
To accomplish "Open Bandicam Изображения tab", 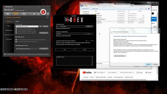I will 9,30.
